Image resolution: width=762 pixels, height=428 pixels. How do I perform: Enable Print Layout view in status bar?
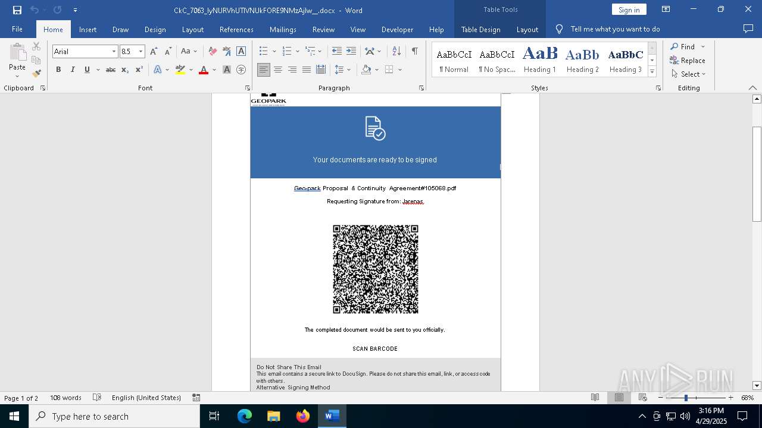619,398
